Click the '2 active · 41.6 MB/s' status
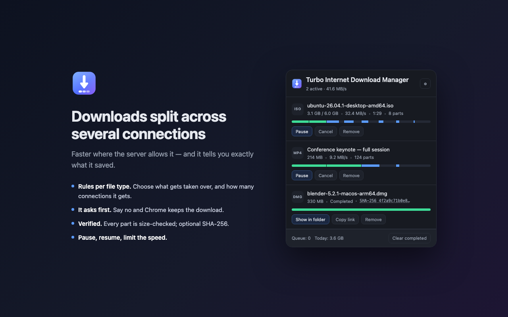The width and height of the screenshot is (508, 317). (326, 89)
